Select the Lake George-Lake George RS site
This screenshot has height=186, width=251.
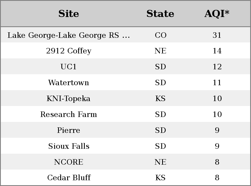tap(69, 35)
